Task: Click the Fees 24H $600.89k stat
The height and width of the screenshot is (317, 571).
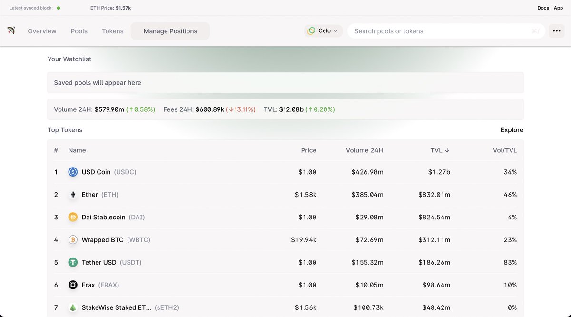Action: pos(209,109)
